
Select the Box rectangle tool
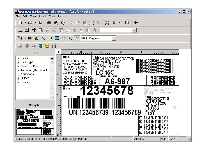[50, 38]
